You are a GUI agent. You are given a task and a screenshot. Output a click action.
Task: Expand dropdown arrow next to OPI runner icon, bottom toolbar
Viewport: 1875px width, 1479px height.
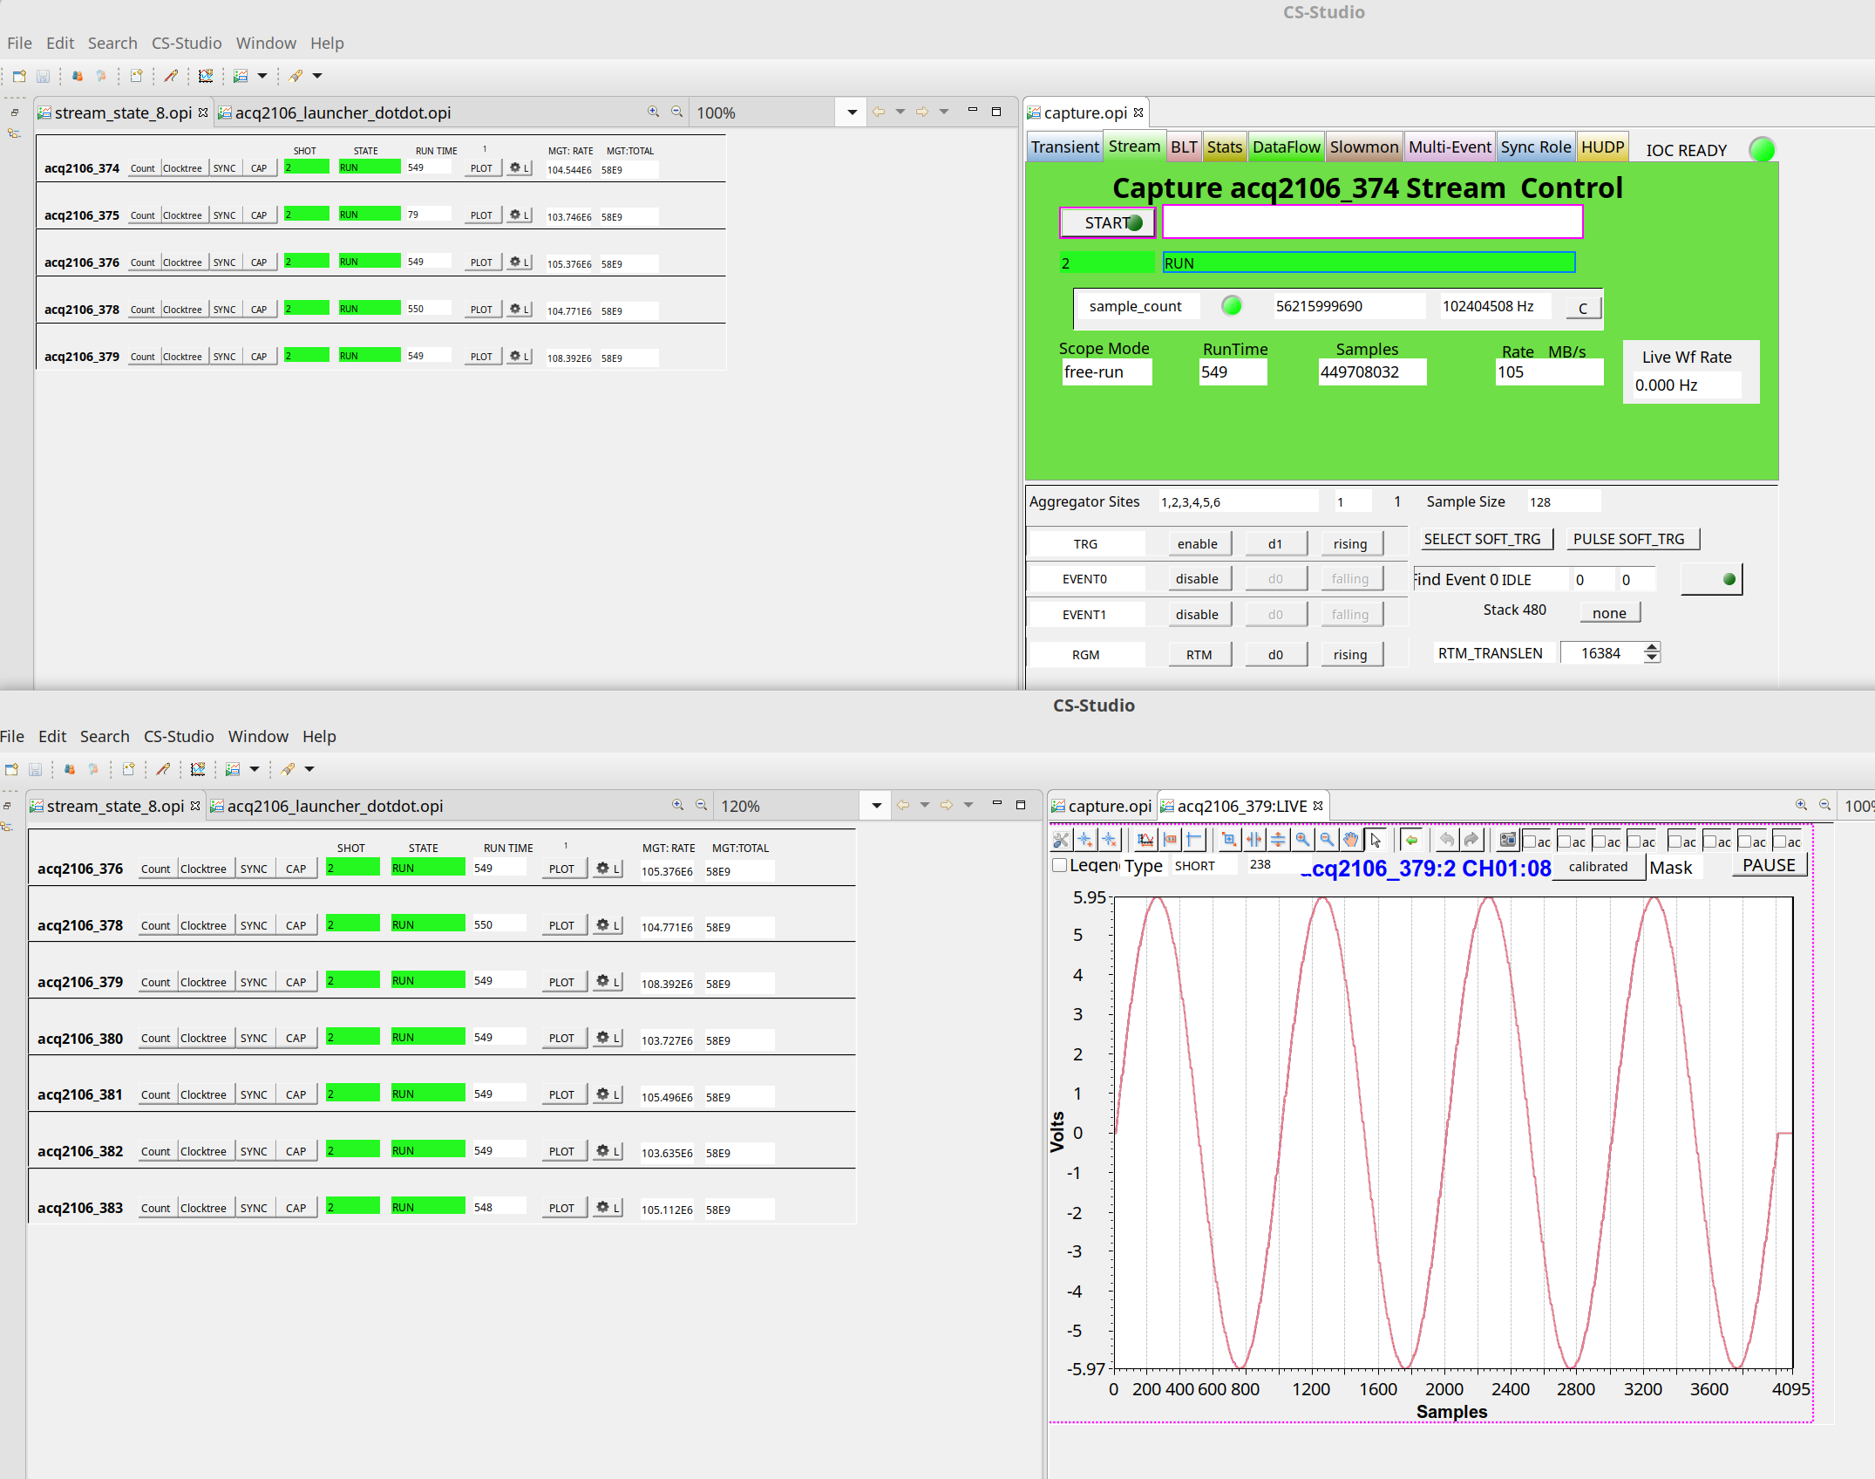[255, 769]
